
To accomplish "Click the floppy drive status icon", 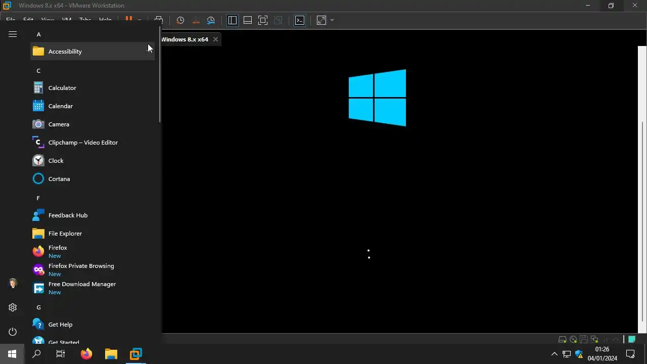I will click(583, 339).
